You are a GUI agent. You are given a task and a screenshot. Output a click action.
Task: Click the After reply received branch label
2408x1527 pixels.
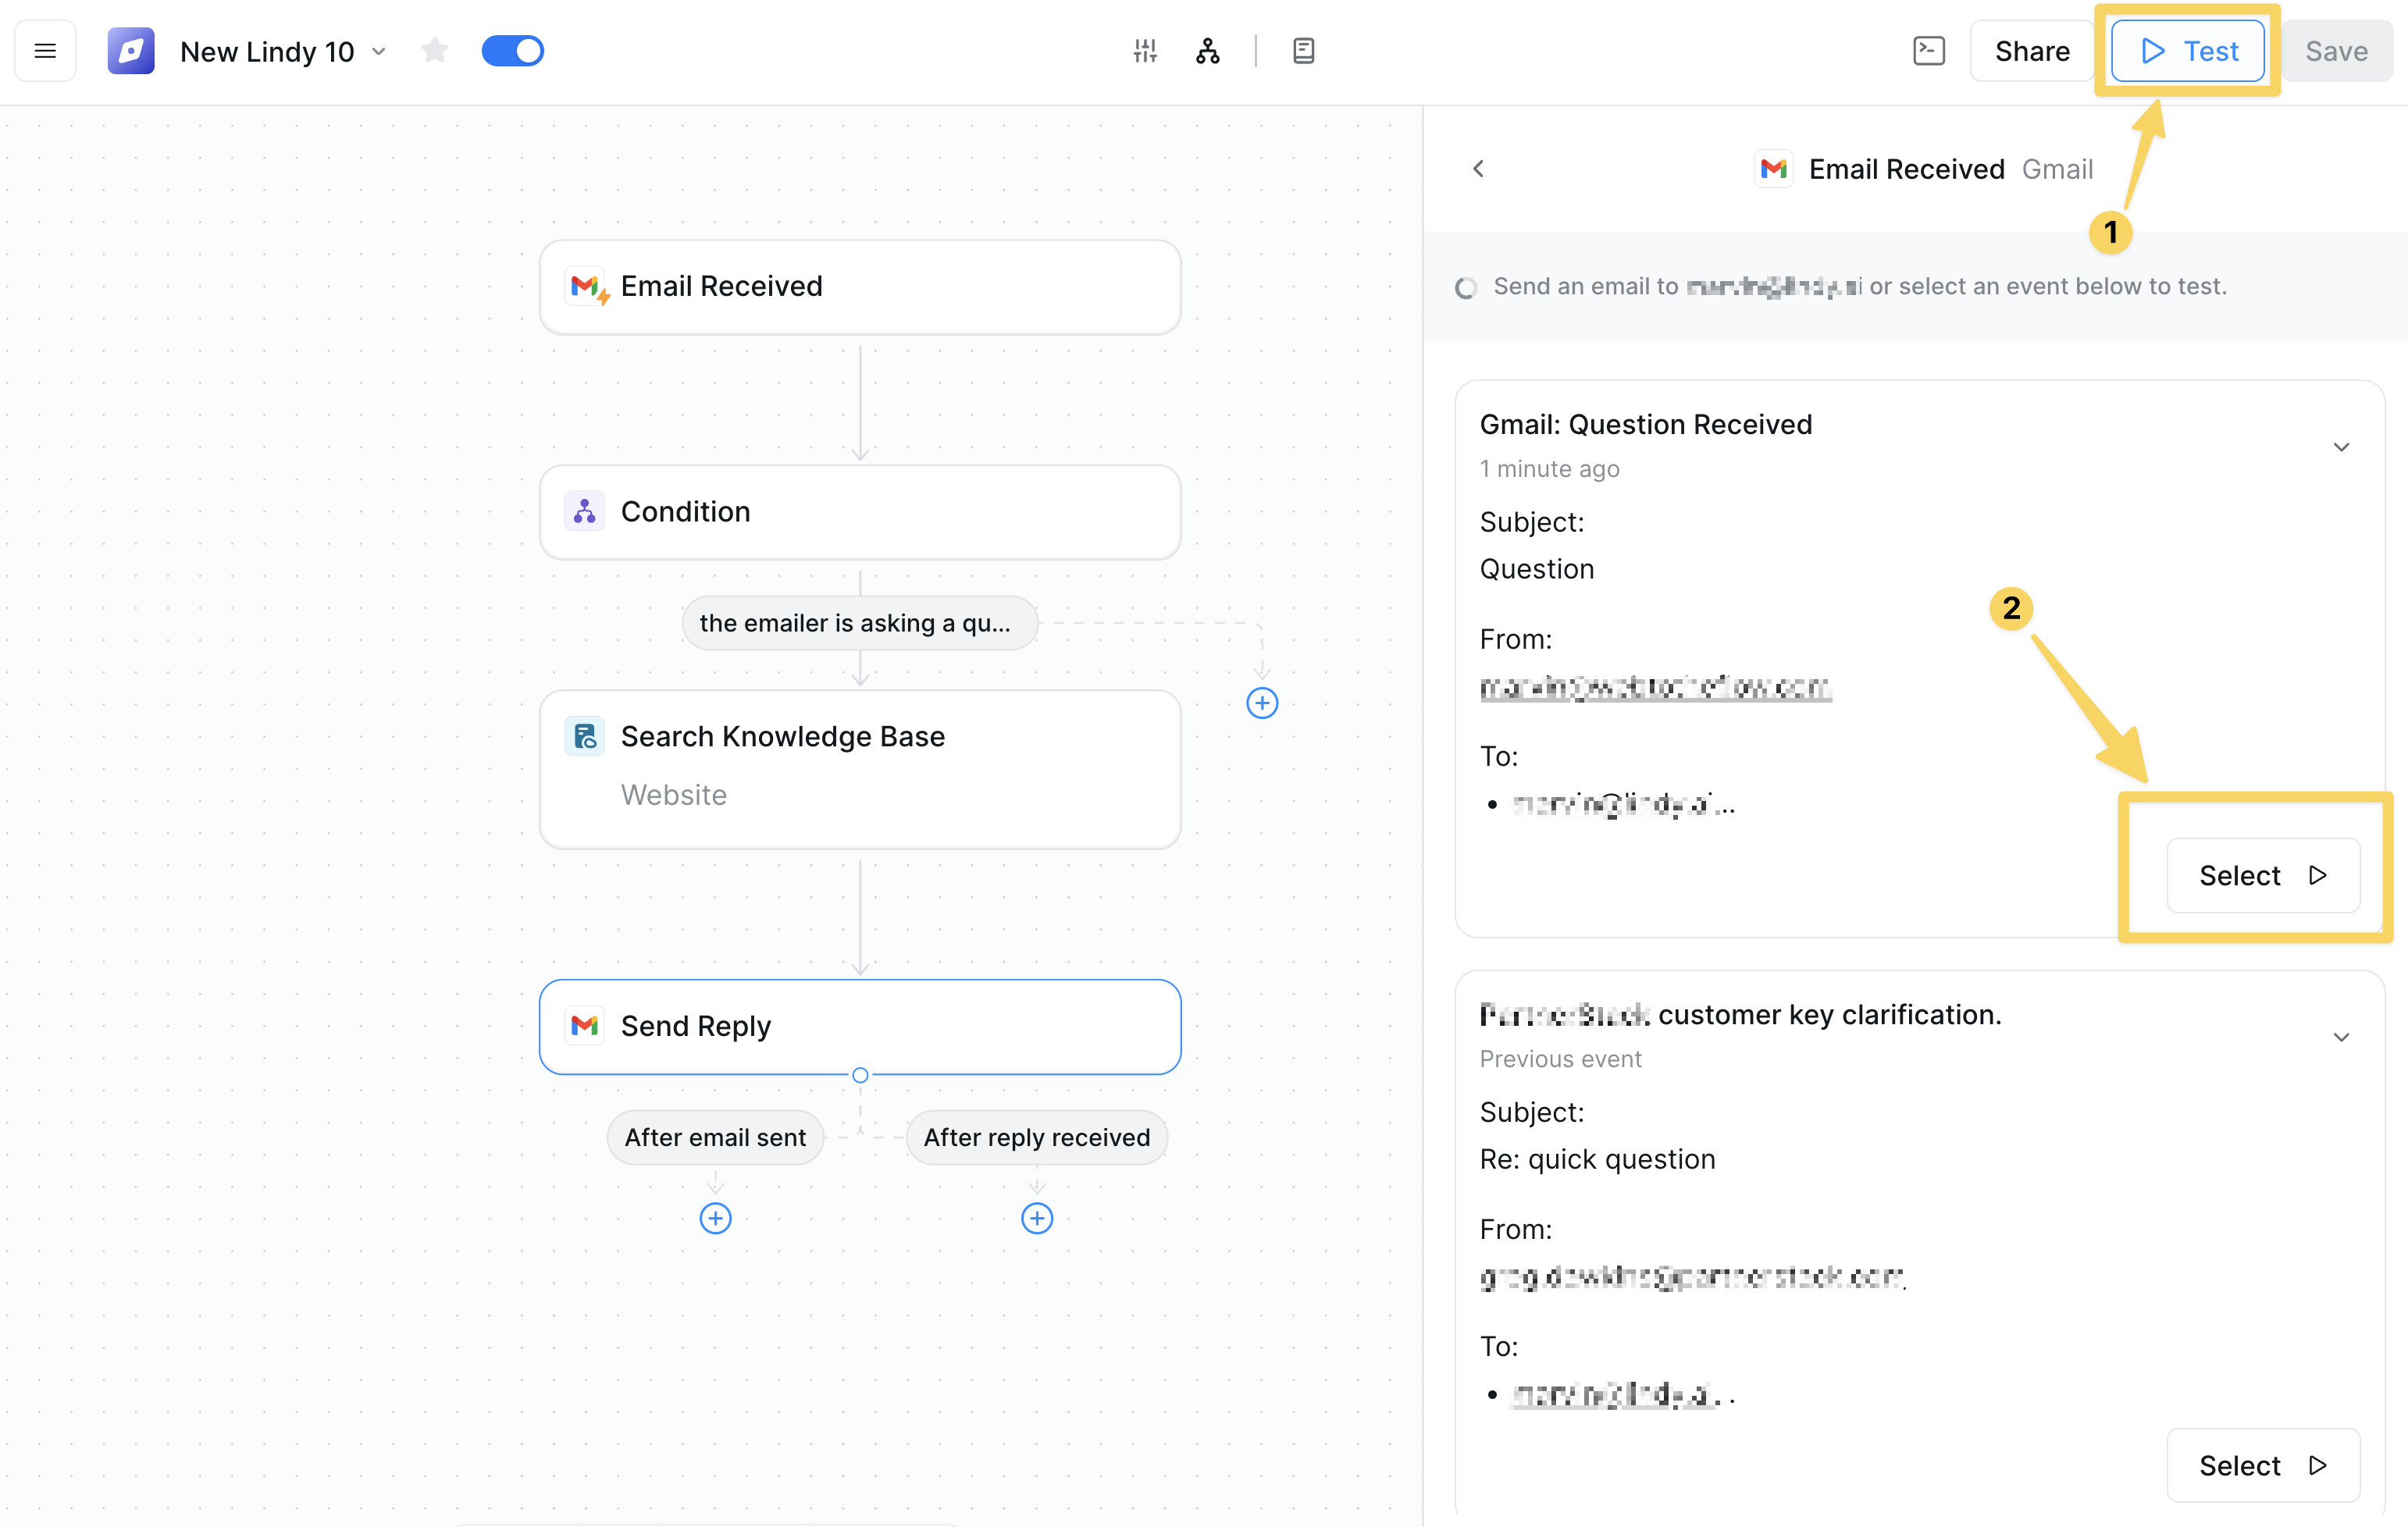pos(1036,1137)
